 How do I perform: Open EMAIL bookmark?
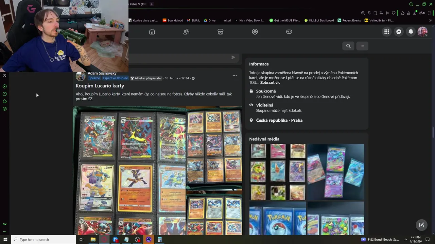point(193,20)
